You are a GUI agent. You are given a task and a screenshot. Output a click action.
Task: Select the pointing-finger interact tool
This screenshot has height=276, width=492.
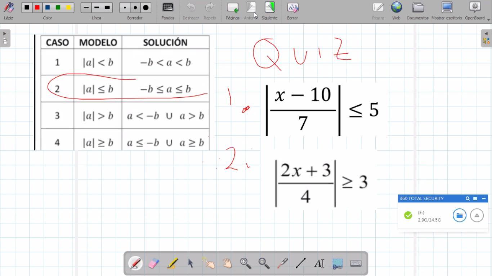tap(209, 263)
